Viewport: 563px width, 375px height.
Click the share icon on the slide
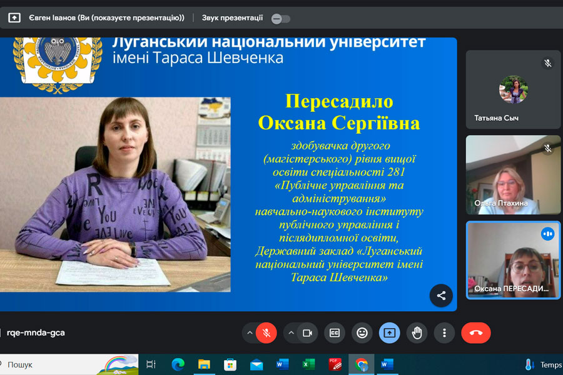click(x=441, y=296)
